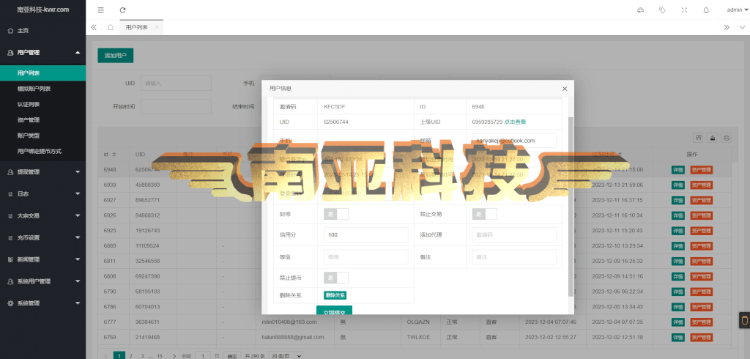Select 账户类型 in the sidebar
Image resolution: width=750 pixels, height=359 pixels.
pyautogui.click(x=42, y=136)
